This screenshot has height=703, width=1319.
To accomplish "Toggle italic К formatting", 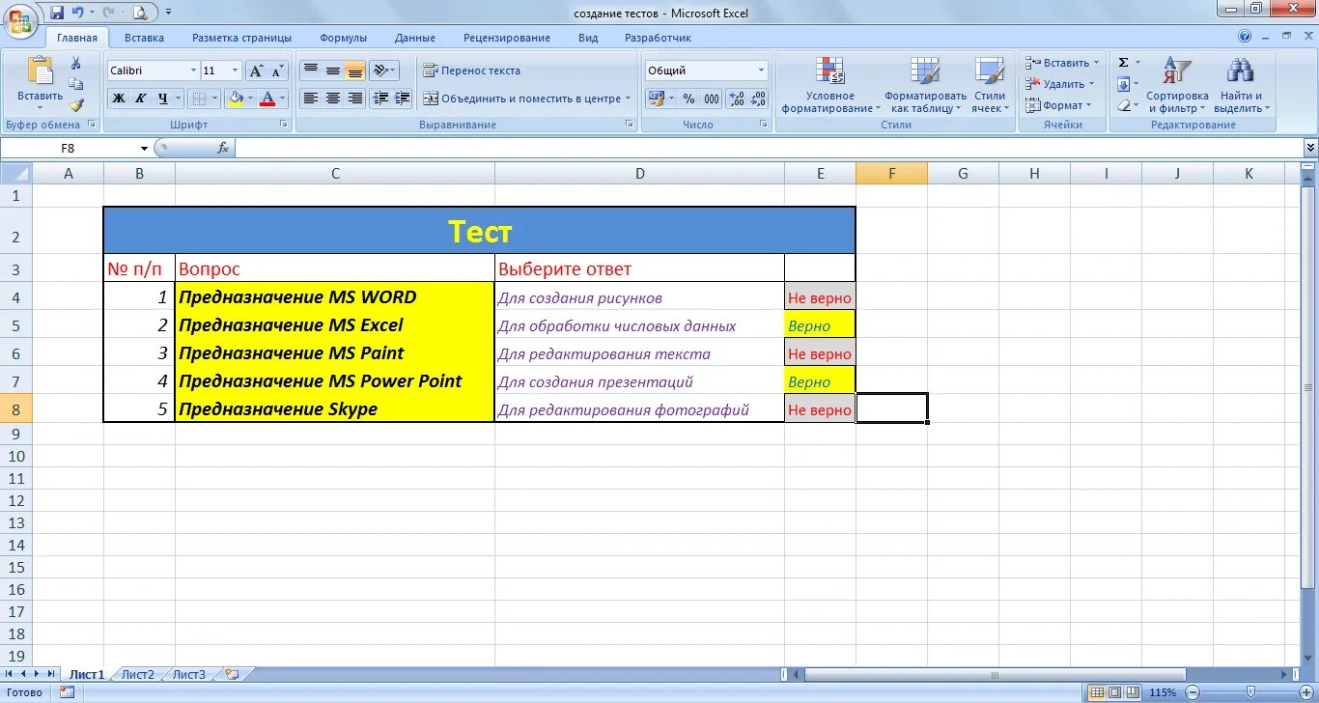I will 140,98.
